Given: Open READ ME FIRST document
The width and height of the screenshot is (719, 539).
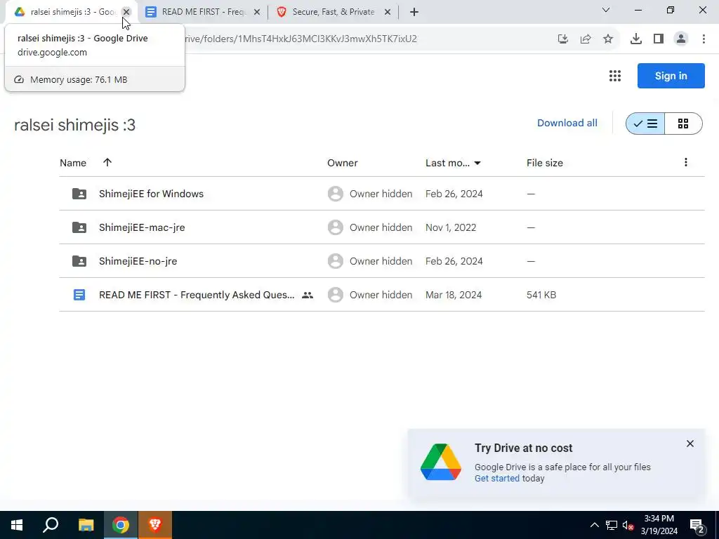Looking at the screenshot, I should [x=197, y=295].
